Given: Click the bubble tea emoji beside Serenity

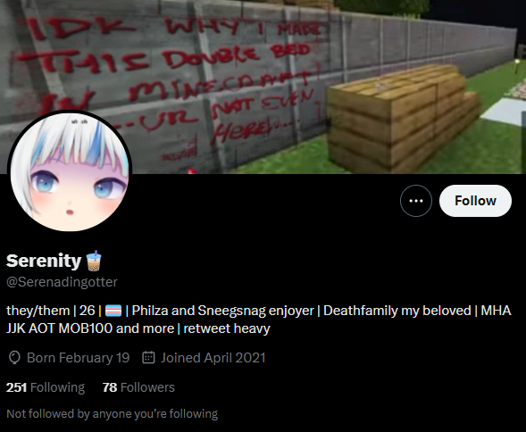Looking at the screenshot, I should pyautogui.click(x=94, y=261).
